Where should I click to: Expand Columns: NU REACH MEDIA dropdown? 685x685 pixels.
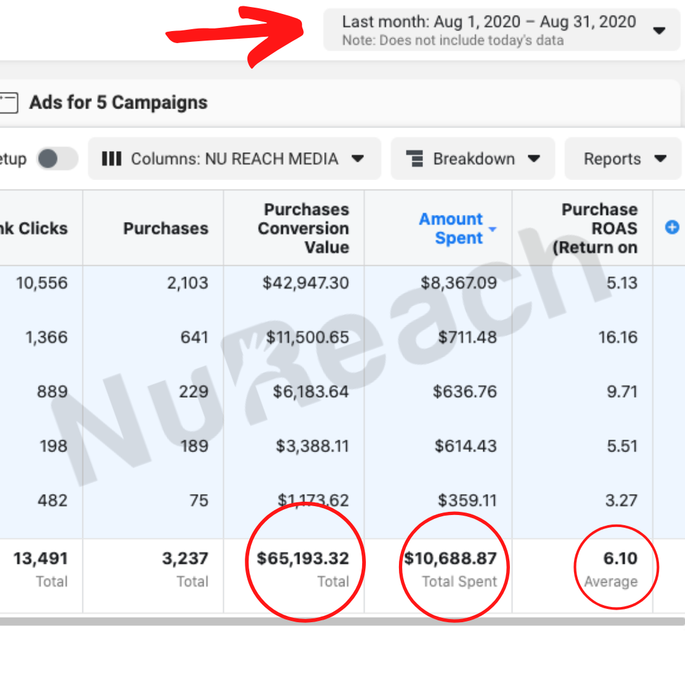click(x=235, y=159)
